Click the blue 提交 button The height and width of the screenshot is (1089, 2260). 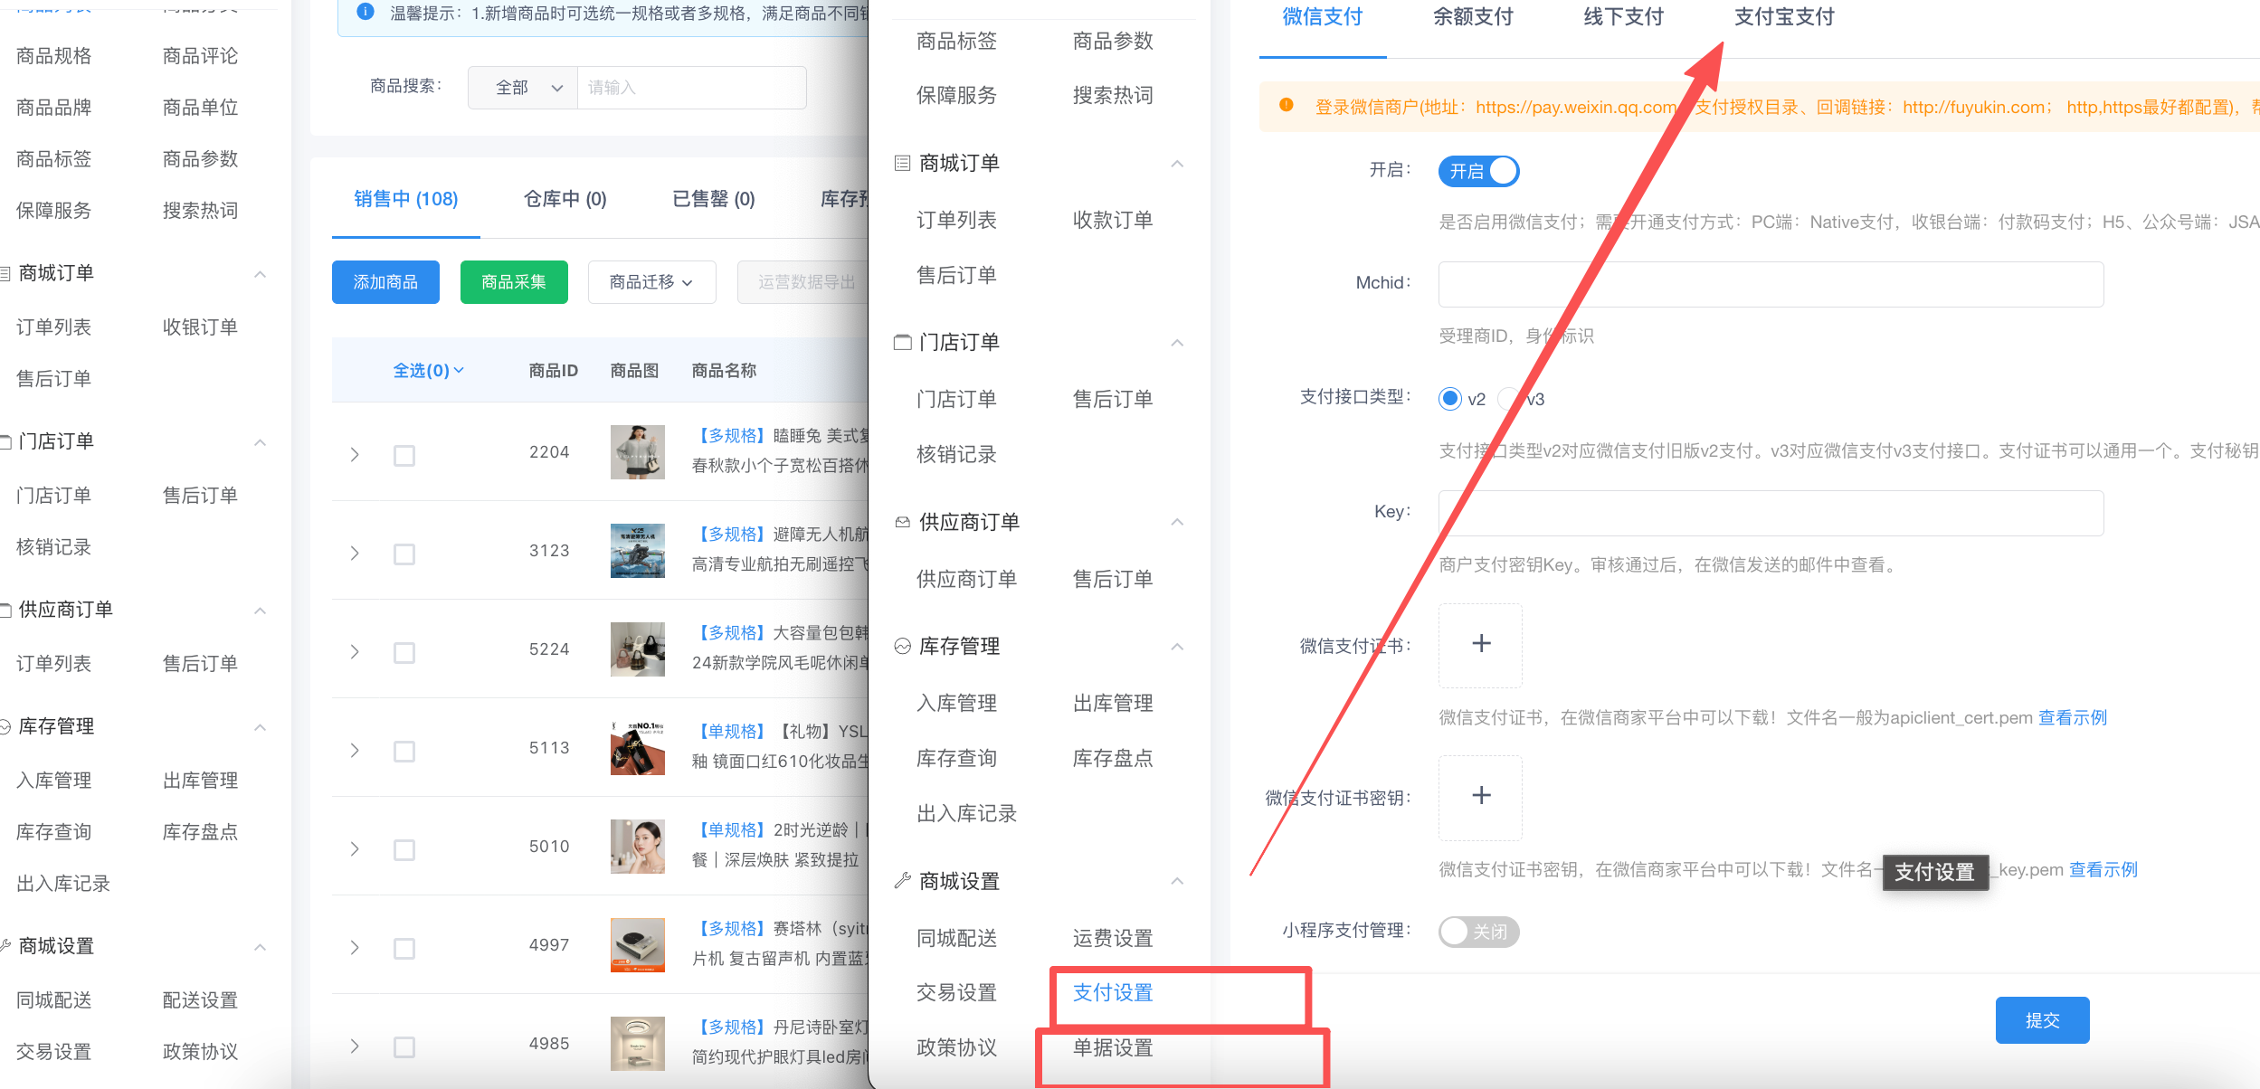tap(2041, 1019)
